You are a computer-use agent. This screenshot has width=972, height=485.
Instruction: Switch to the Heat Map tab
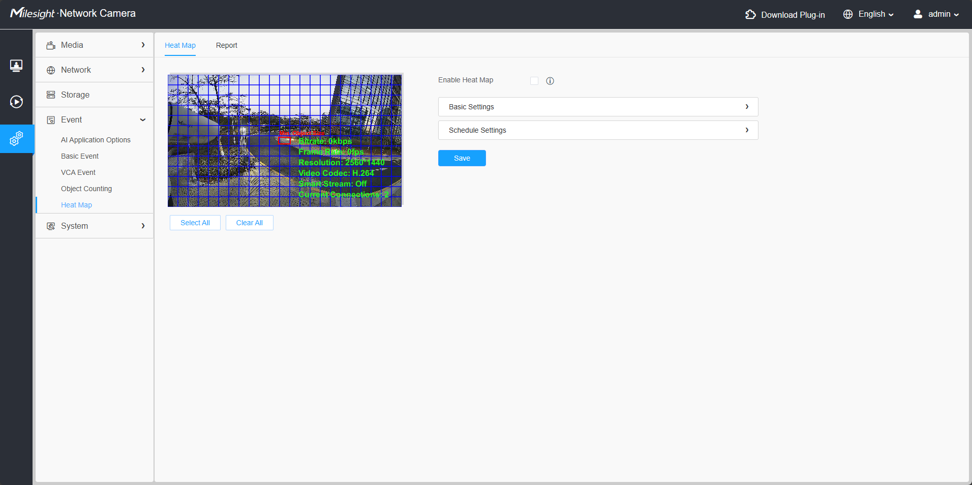tap(180, 45)
